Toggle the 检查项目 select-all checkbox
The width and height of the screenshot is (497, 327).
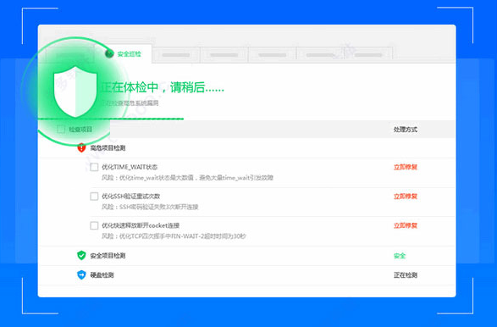61,129
